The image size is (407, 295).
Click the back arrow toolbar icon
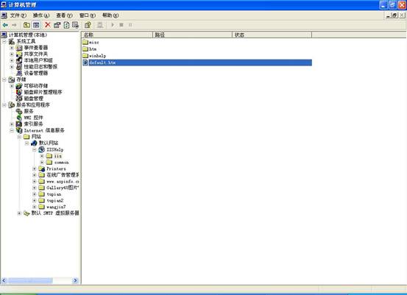coord(5,25)
